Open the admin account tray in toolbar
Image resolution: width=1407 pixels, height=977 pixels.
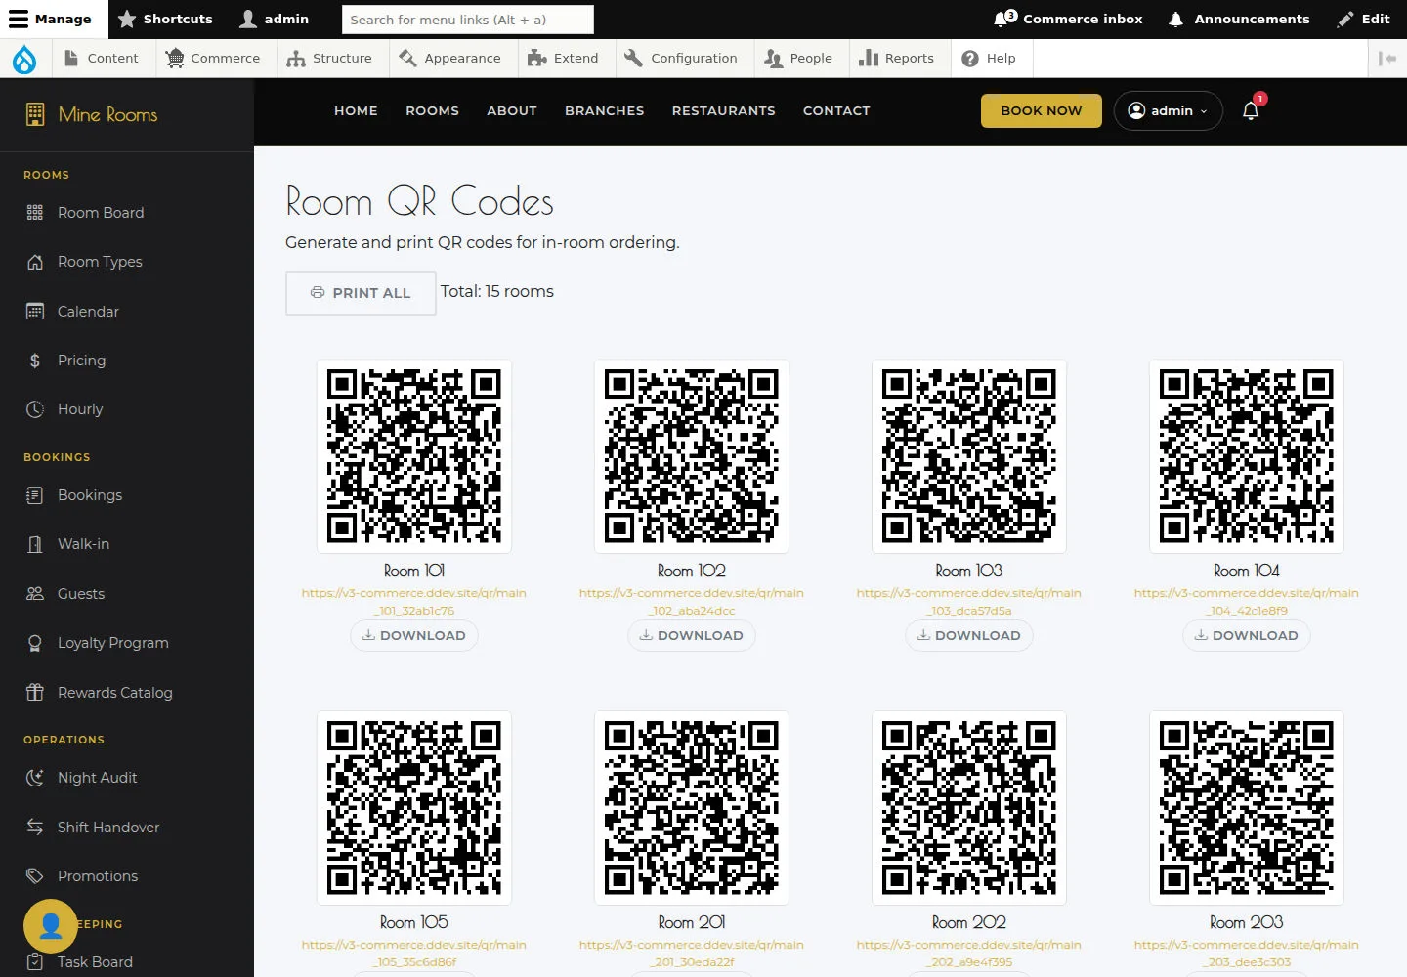pyautogui.click(x=275, y=19)
